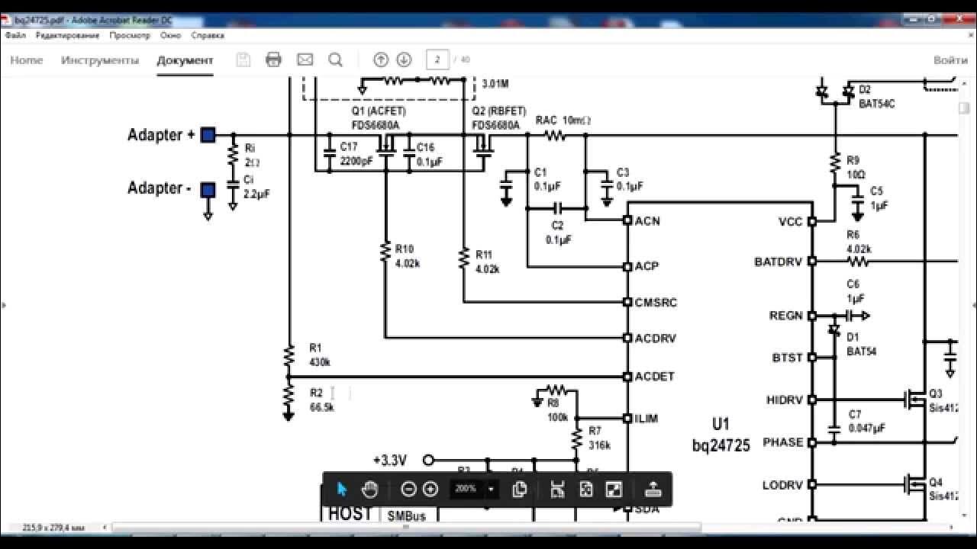The height and width of the screenshot is (549, 977).
Task: Click the 'RAC 10mΩ' resistor label
Action: click(563, 120)
